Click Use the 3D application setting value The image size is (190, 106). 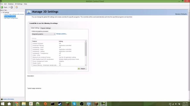pyautogui.click(x=67, y=57)
